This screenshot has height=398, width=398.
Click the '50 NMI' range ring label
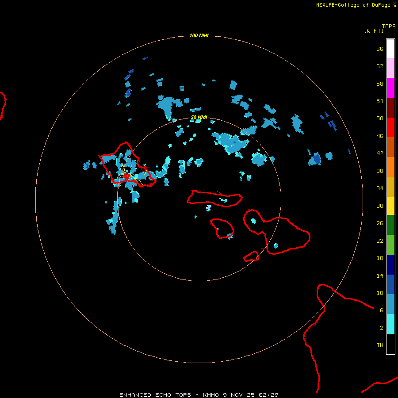pos(199,117)
